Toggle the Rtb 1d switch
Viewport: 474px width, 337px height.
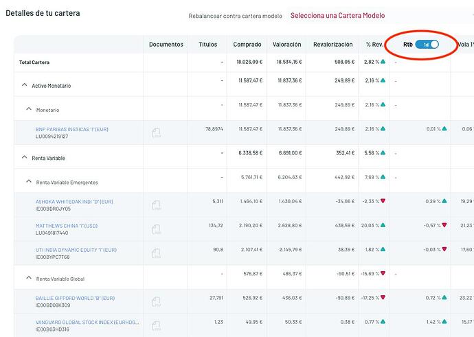(x=427, y=45)
